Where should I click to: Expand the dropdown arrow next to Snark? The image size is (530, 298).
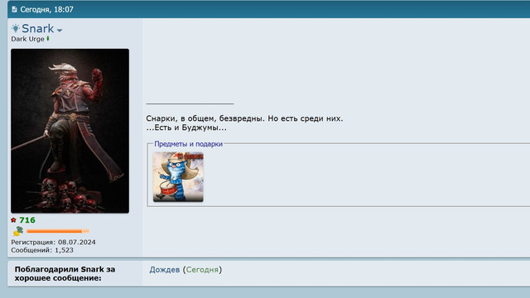tap(60, 31)
